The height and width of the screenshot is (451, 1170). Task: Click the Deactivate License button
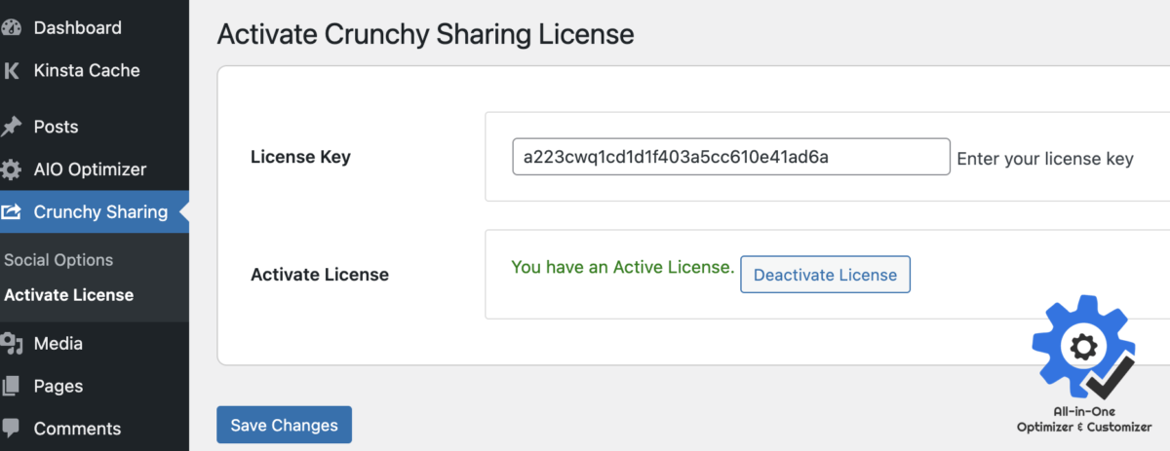[x=825, y=275]
